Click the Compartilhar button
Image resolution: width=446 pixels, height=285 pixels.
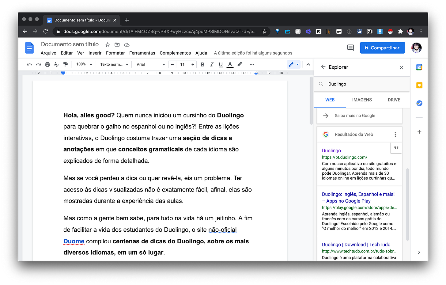point(382,48)
